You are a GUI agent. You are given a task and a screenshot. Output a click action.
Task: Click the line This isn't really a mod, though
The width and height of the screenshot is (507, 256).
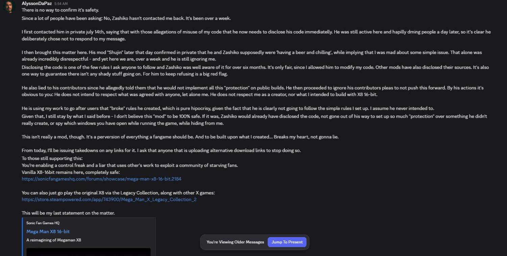coord(180,137)
